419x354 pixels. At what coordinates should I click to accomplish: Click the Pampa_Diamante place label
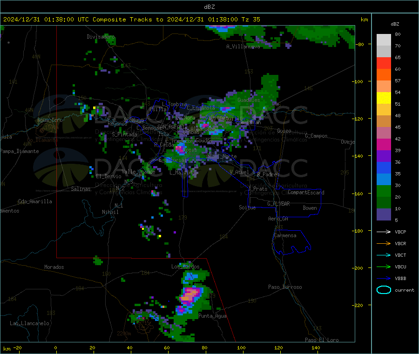pyautogui.click(x=20, y=151)
